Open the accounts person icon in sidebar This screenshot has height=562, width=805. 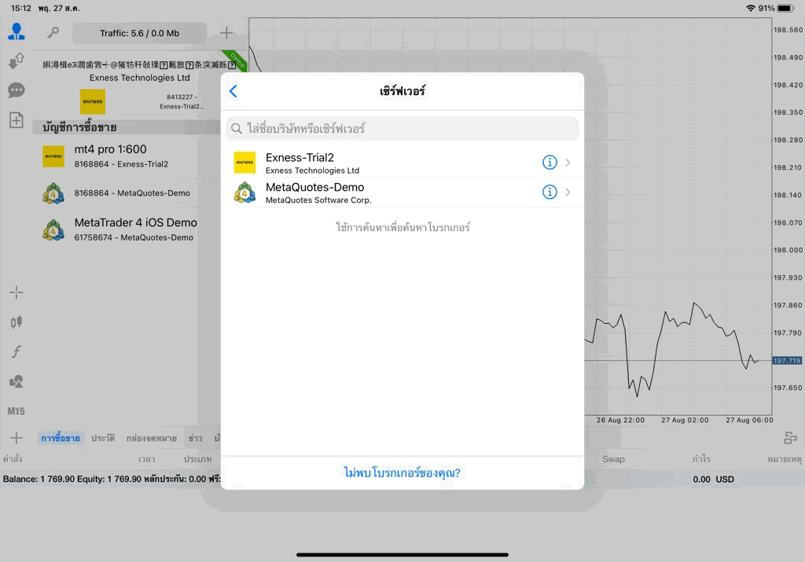tap(17, 31)
